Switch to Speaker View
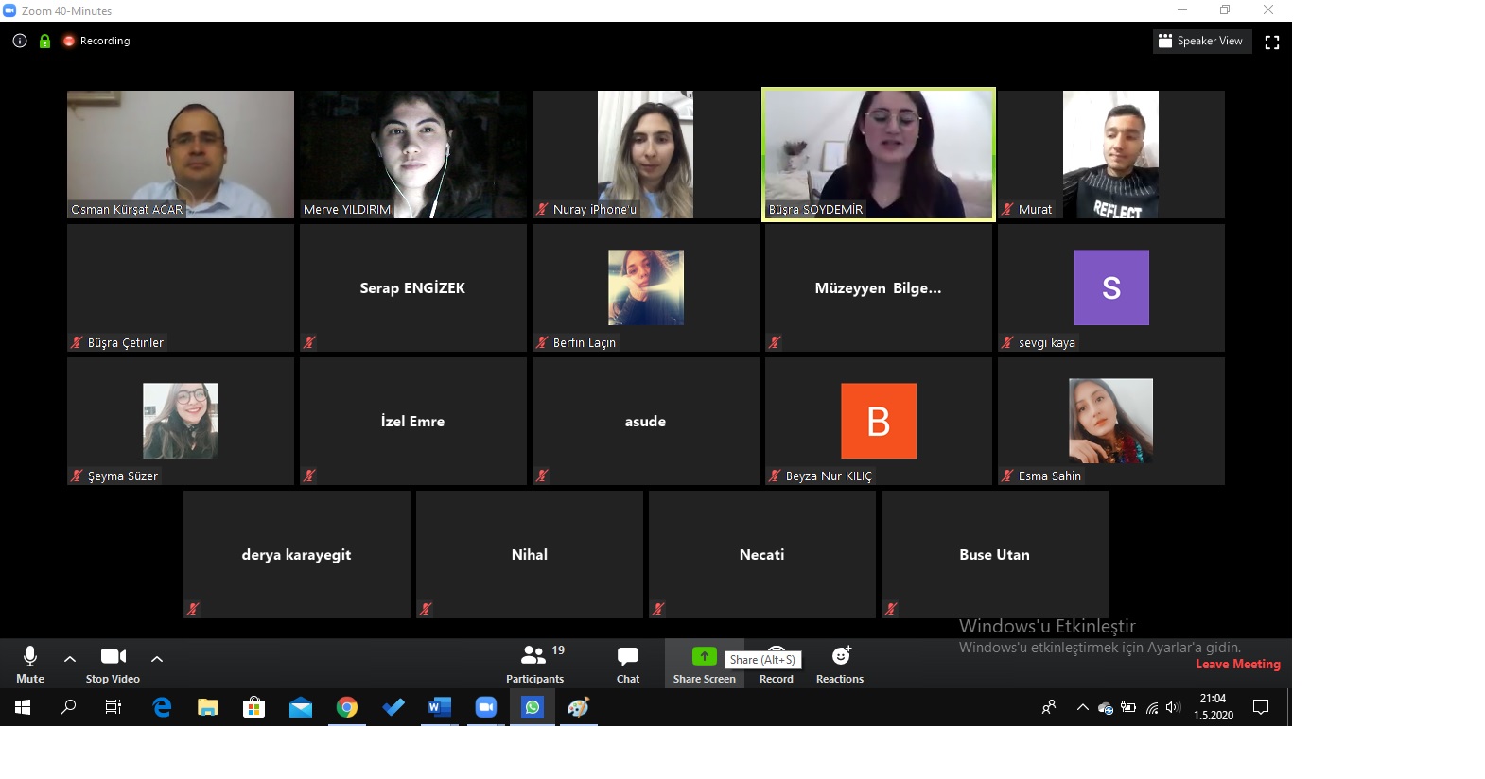Screen dimensions: 1485x779 (1201, 41)
